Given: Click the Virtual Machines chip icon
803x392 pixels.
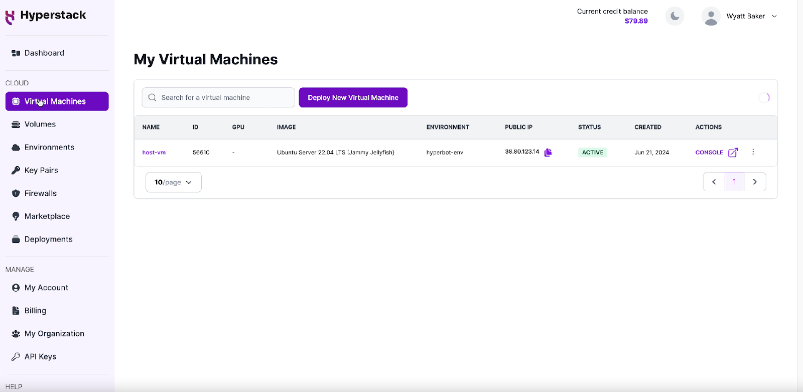Looking at the screenshot, I should 16,101.
